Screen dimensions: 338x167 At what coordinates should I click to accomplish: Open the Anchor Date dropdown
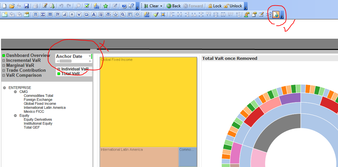pos(90,56)
